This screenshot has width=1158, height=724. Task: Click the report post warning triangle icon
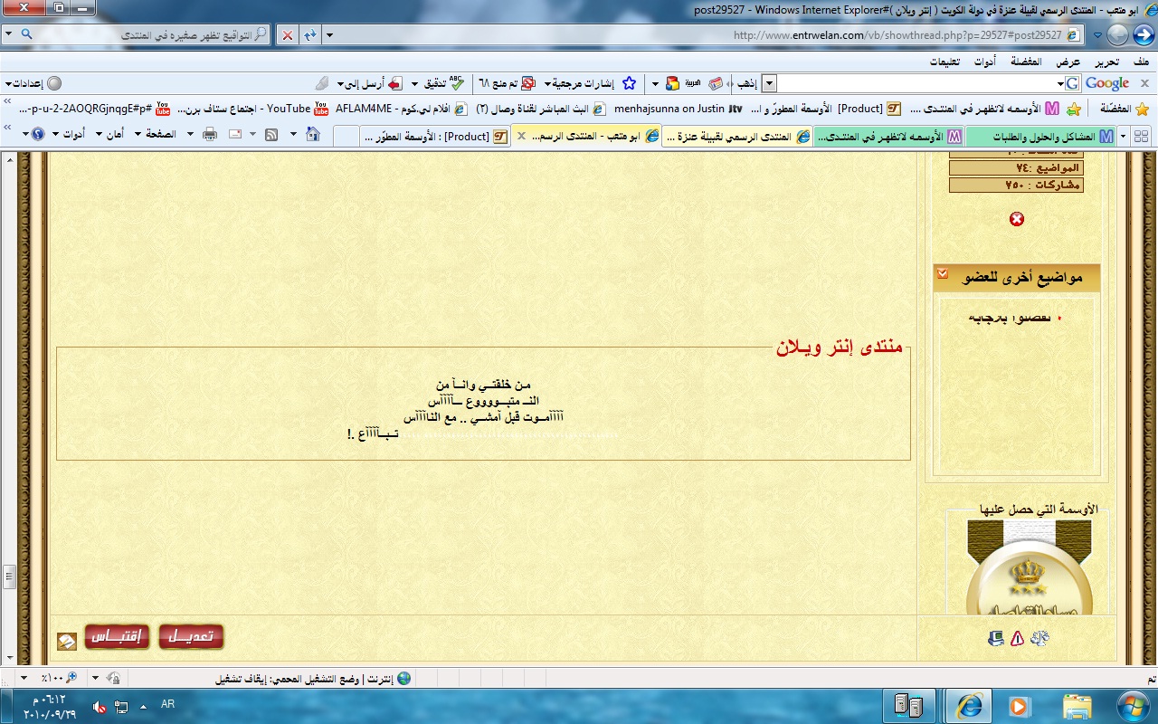pos(1017,639)
